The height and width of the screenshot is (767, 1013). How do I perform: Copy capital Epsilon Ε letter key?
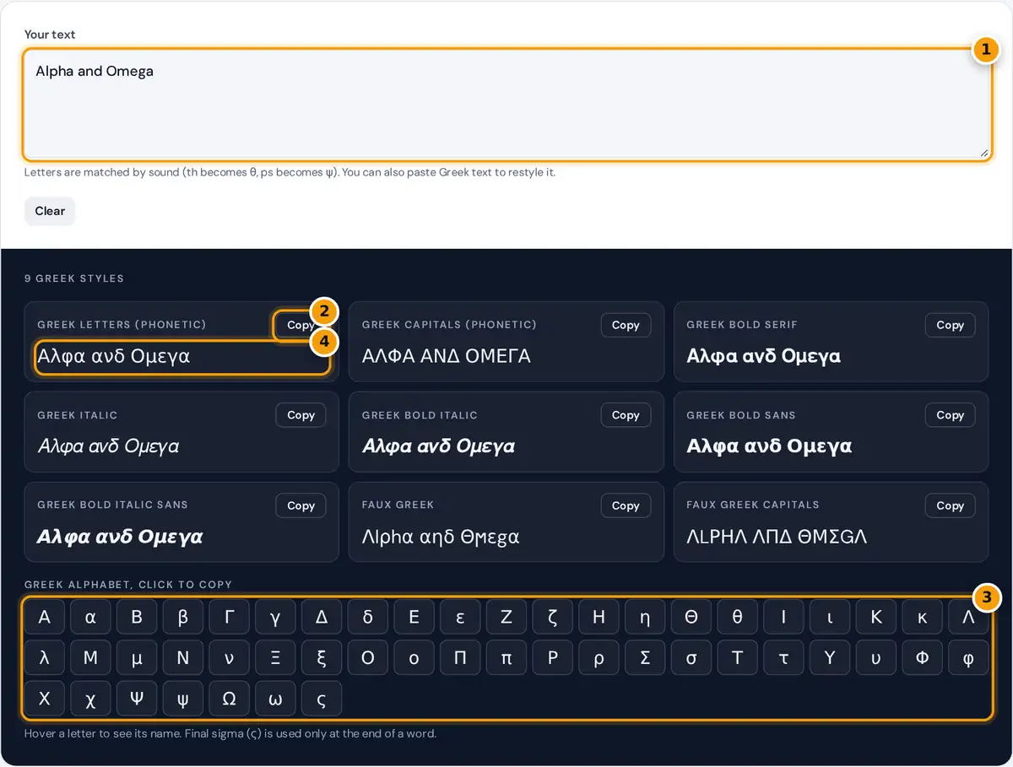(414, 617)
